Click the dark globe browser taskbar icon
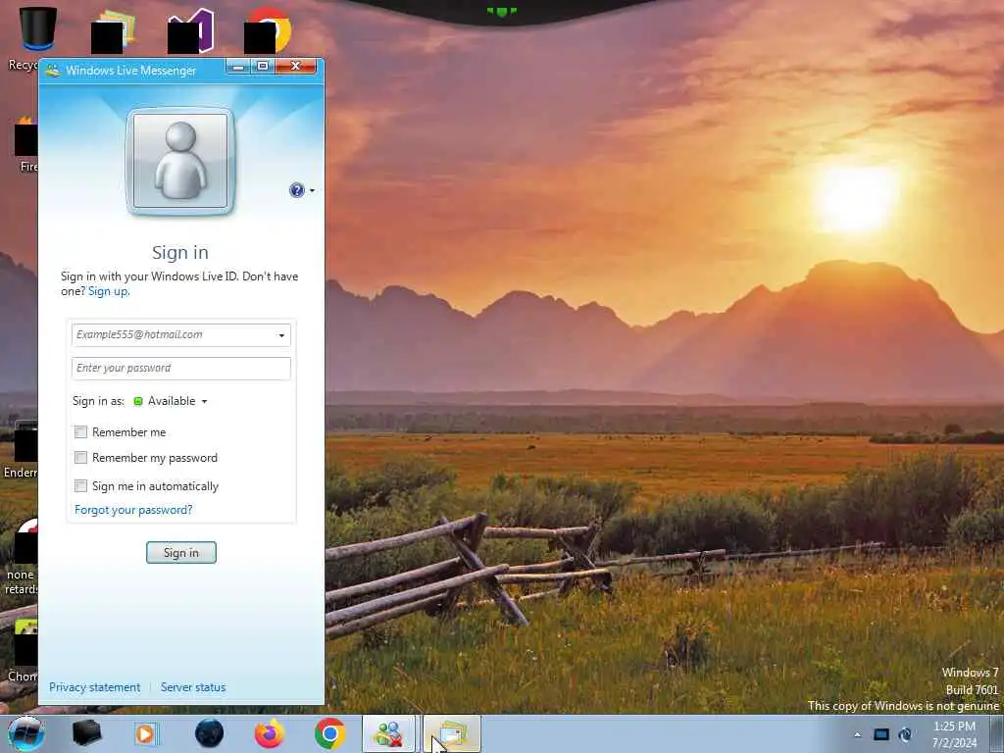 [209, 733]
